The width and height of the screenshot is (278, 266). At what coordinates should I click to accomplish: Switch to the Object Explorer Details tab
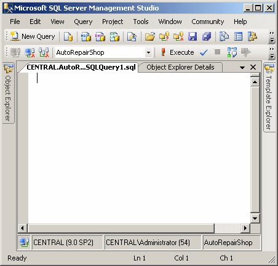[x=180, y=67]
